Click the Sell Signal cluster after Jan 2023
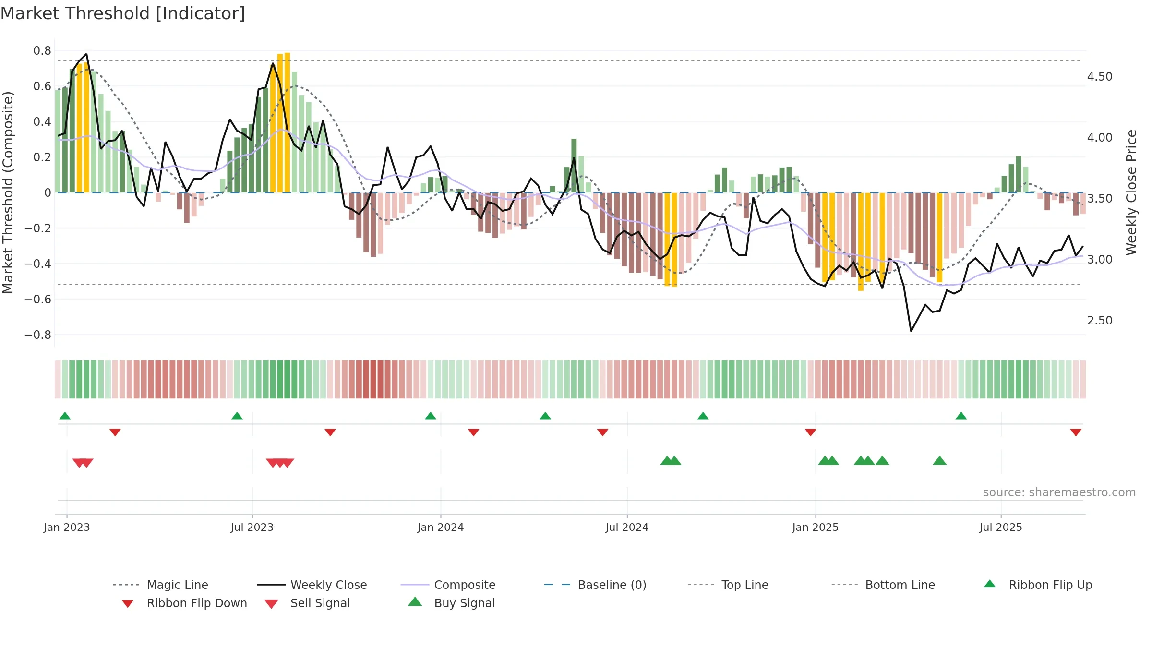The width and height of the screenshot is (1152, 648). (83, 463)
